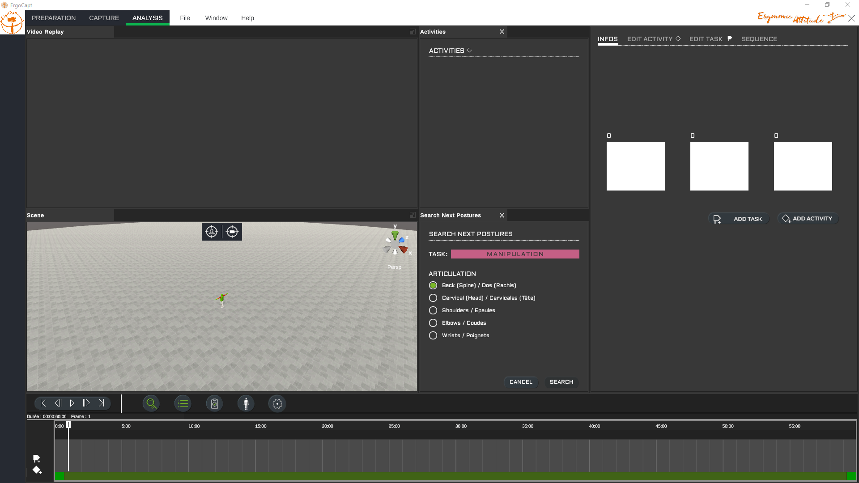Click the CANCEL button
Screen dimensions: 859x483
pyautogui.click(x=521, y=382)
